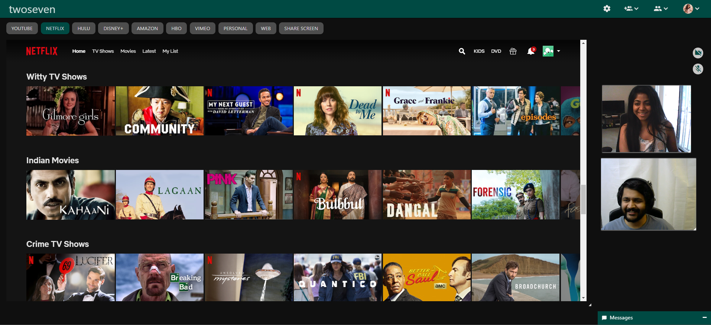Open Netflix Latest menu
Image resolution: width=711 pixels, height=325 pixels.
point(149,51)
